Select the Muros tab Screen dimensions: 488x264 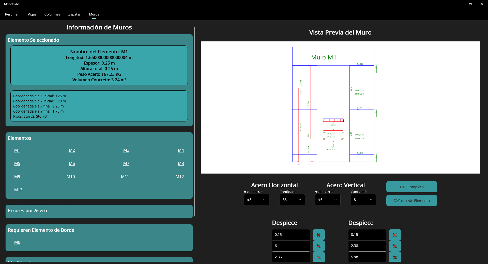[94, 14]
